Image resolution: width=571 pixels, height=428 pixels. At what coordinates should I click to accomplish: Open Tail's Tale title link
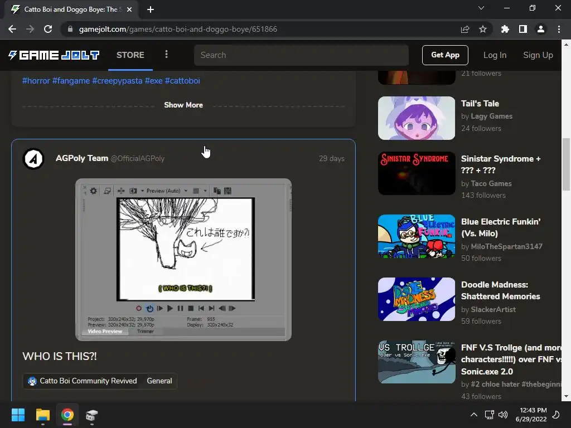(480, 103)
